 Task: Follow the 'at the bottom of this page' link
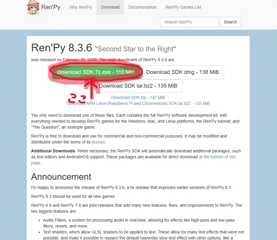217,157
